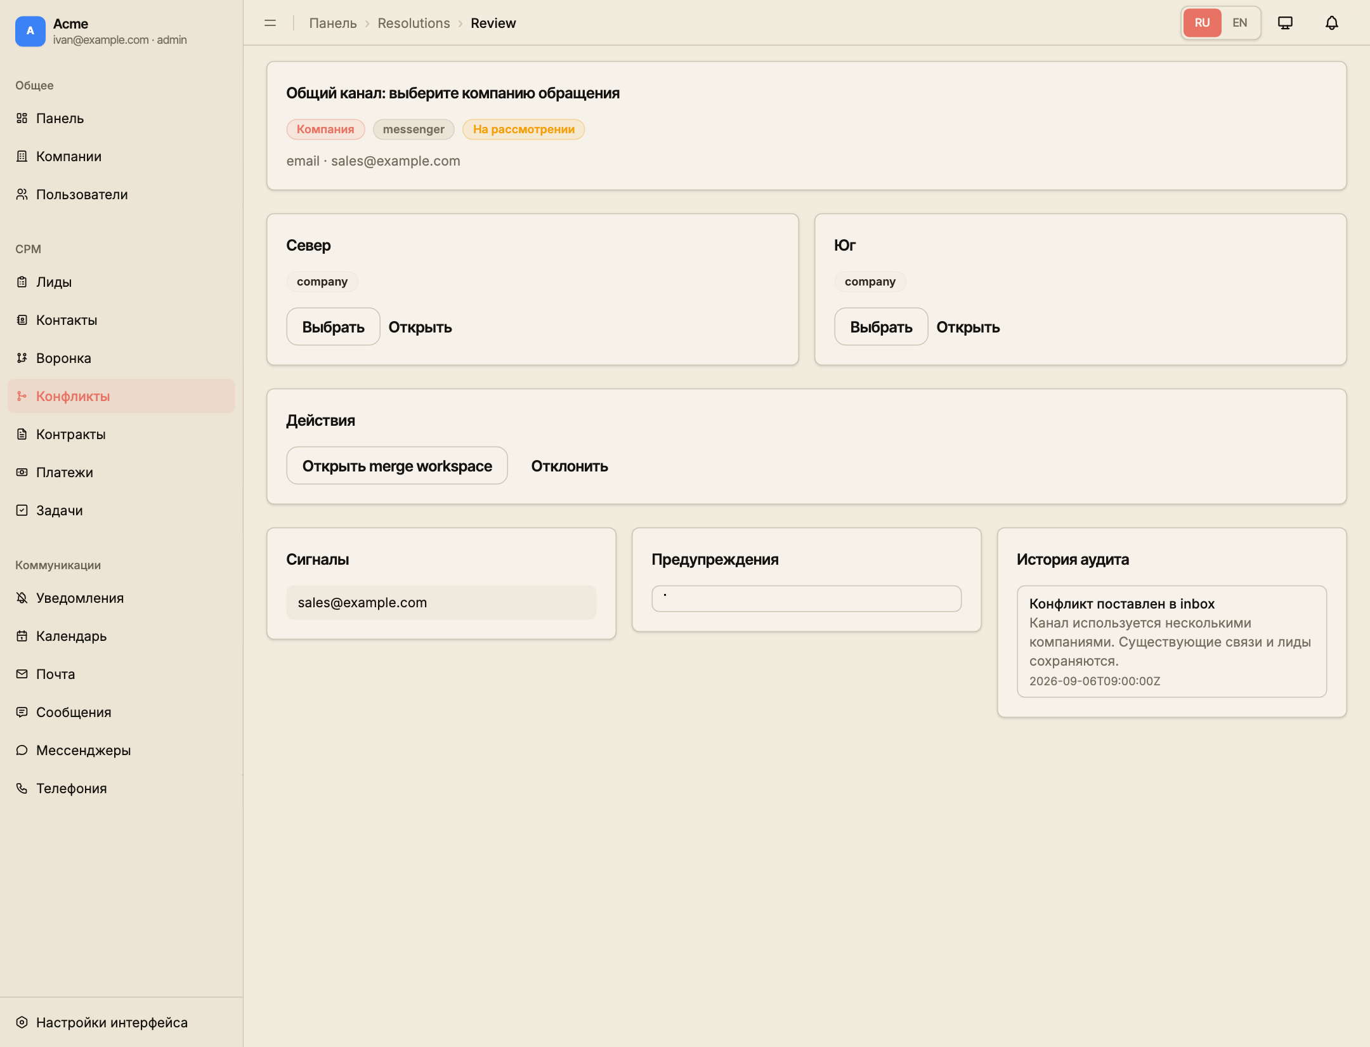1370x1047 pixels.
Task: Open notifications bell in top bar
Action: tap(1332, 23)
